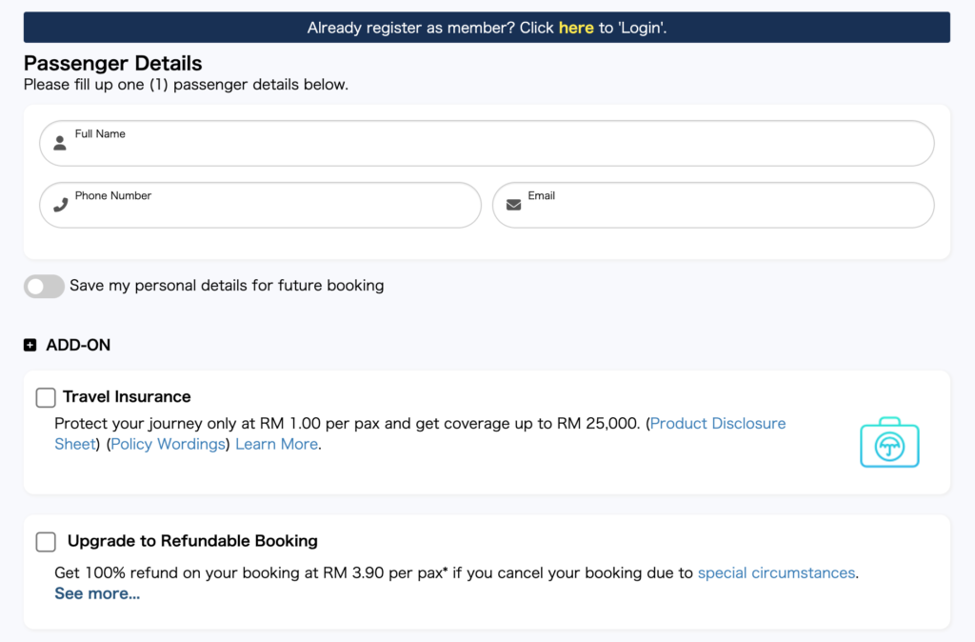This screenshot has width=975, height=642.
Task: Click the travel insurance suitcase umbrella icon
Action: point(889,443)
